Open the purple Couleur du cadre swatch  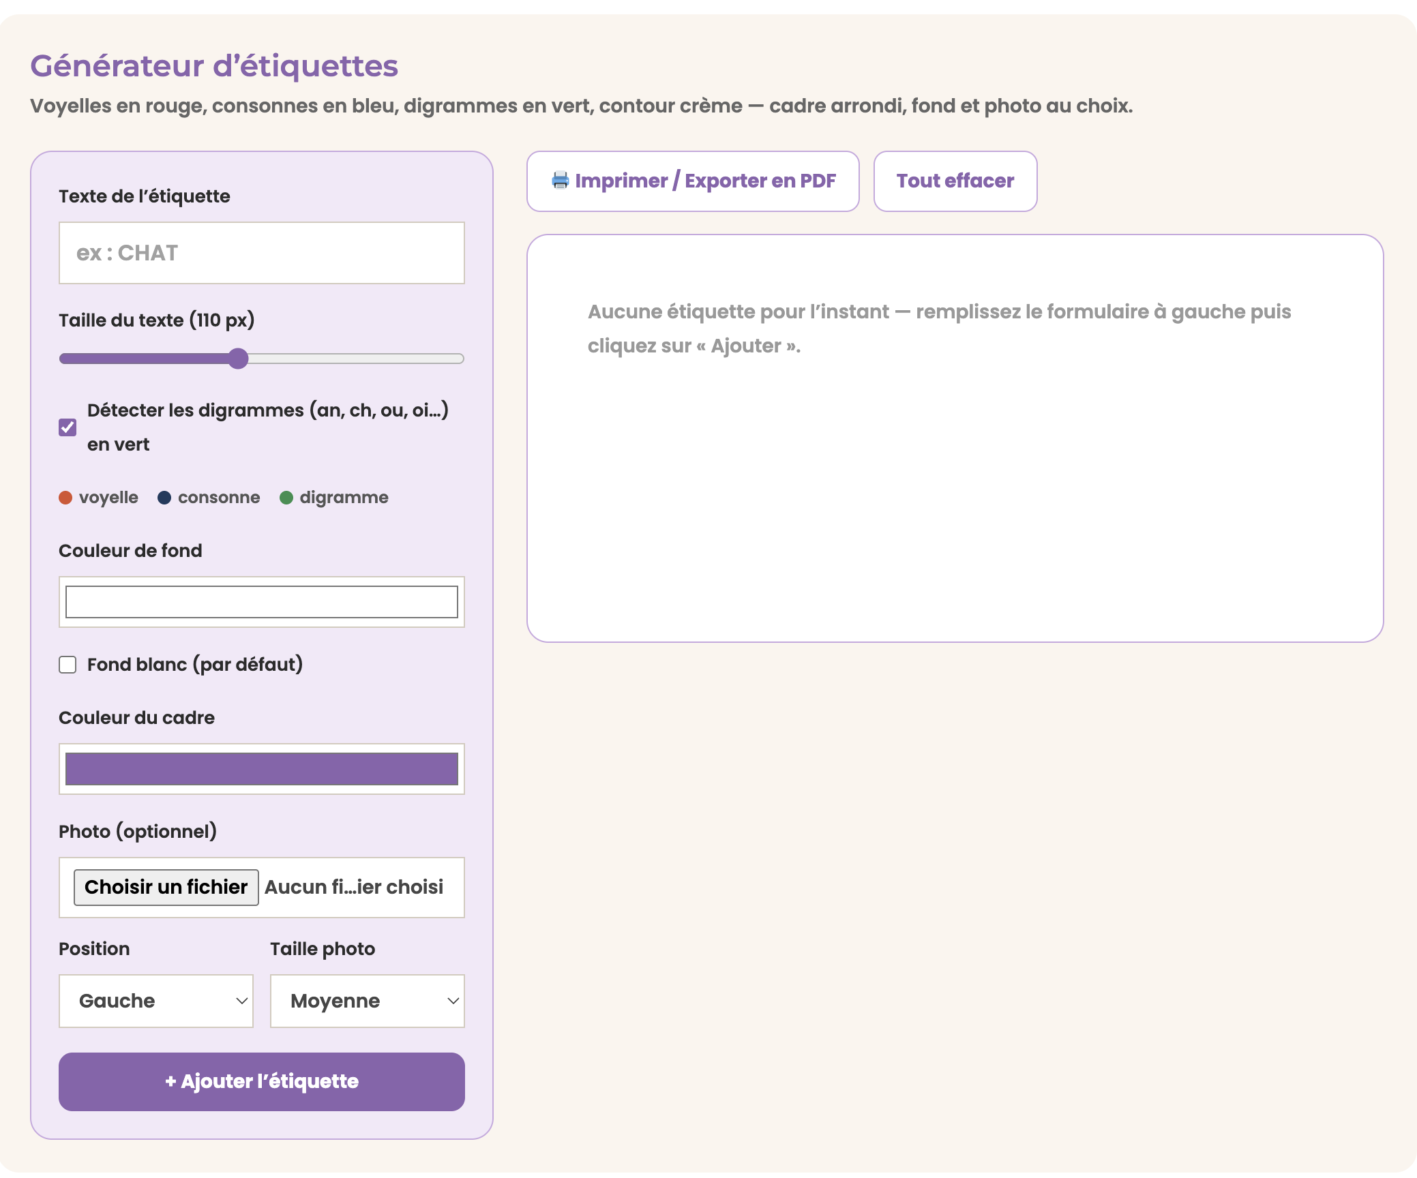point(262,769)
